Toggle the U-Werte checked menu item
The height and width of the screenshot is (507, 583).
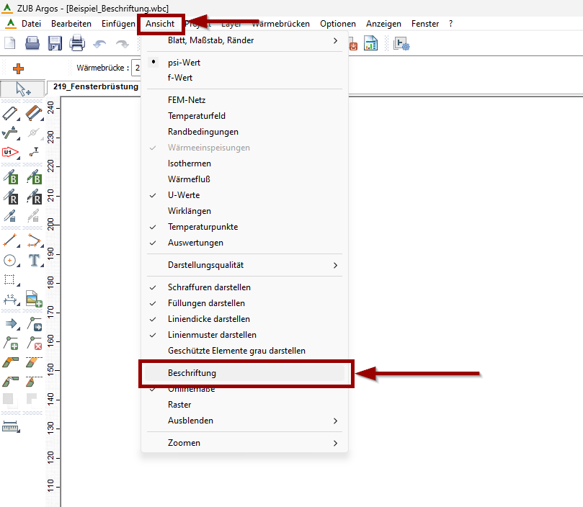pos(184,195)
